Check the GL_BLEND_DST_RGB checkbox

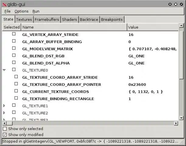pos(14,55)
